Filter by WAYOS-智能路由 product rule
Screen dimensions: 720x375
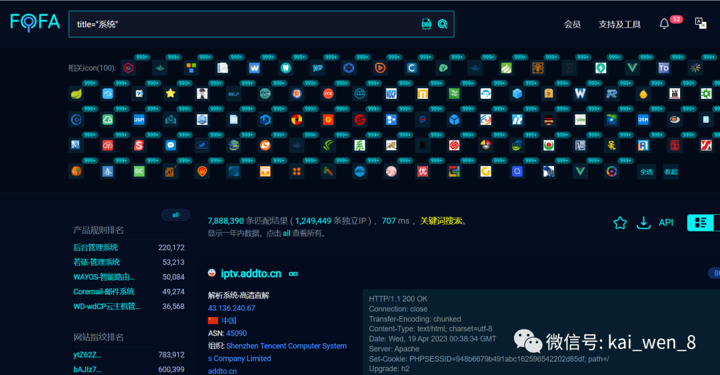tap(104, 277)
